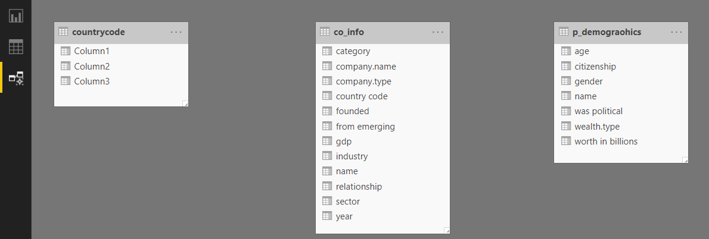
Task: Click the co_info table header icon
Action: tap(325, 32)
